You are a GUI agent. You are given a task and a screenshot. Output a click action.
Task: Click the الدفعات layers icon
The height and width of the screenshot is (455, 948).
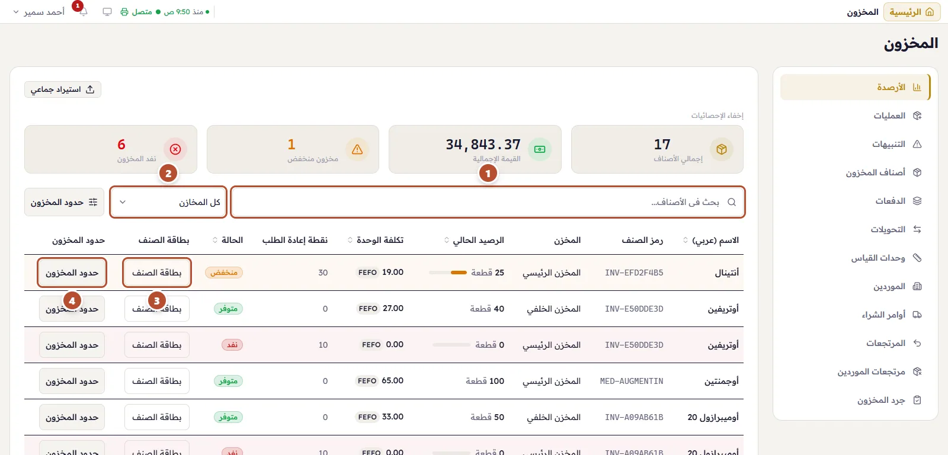coord(917,201)
